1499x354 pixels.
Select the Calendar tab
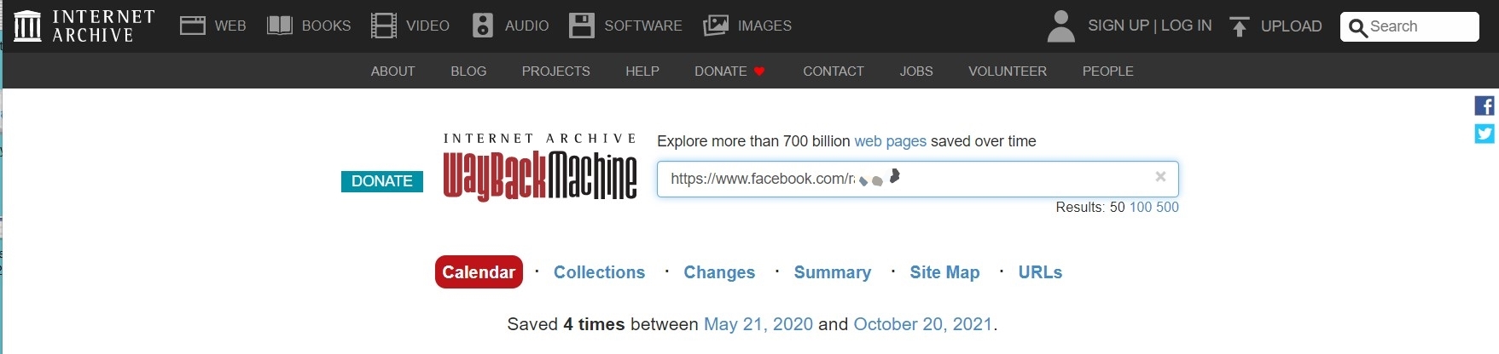pyautogui.click(x=479, y=272)
